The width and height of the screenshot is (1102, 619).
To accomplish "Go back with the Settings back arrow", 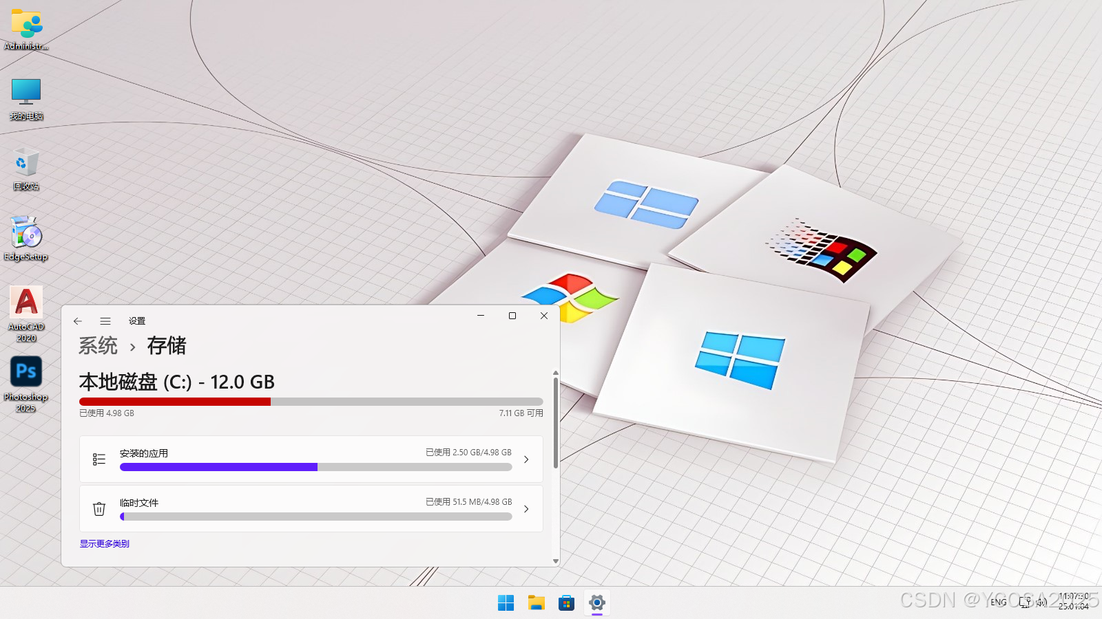I will pos(78,321).
